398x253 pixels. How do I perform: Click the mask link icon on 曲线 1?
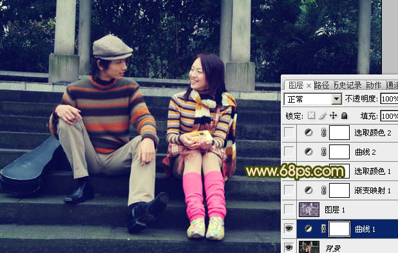(x=324, y=229)
